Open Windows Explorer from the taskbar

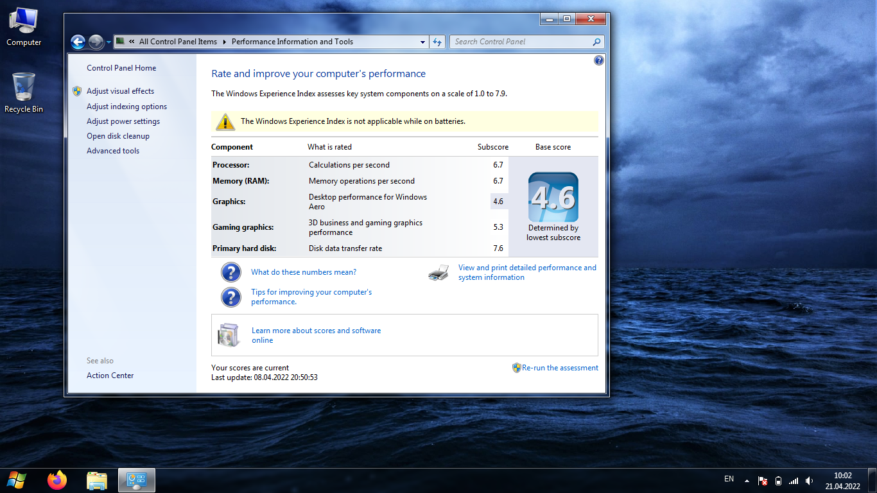point(97,480)
